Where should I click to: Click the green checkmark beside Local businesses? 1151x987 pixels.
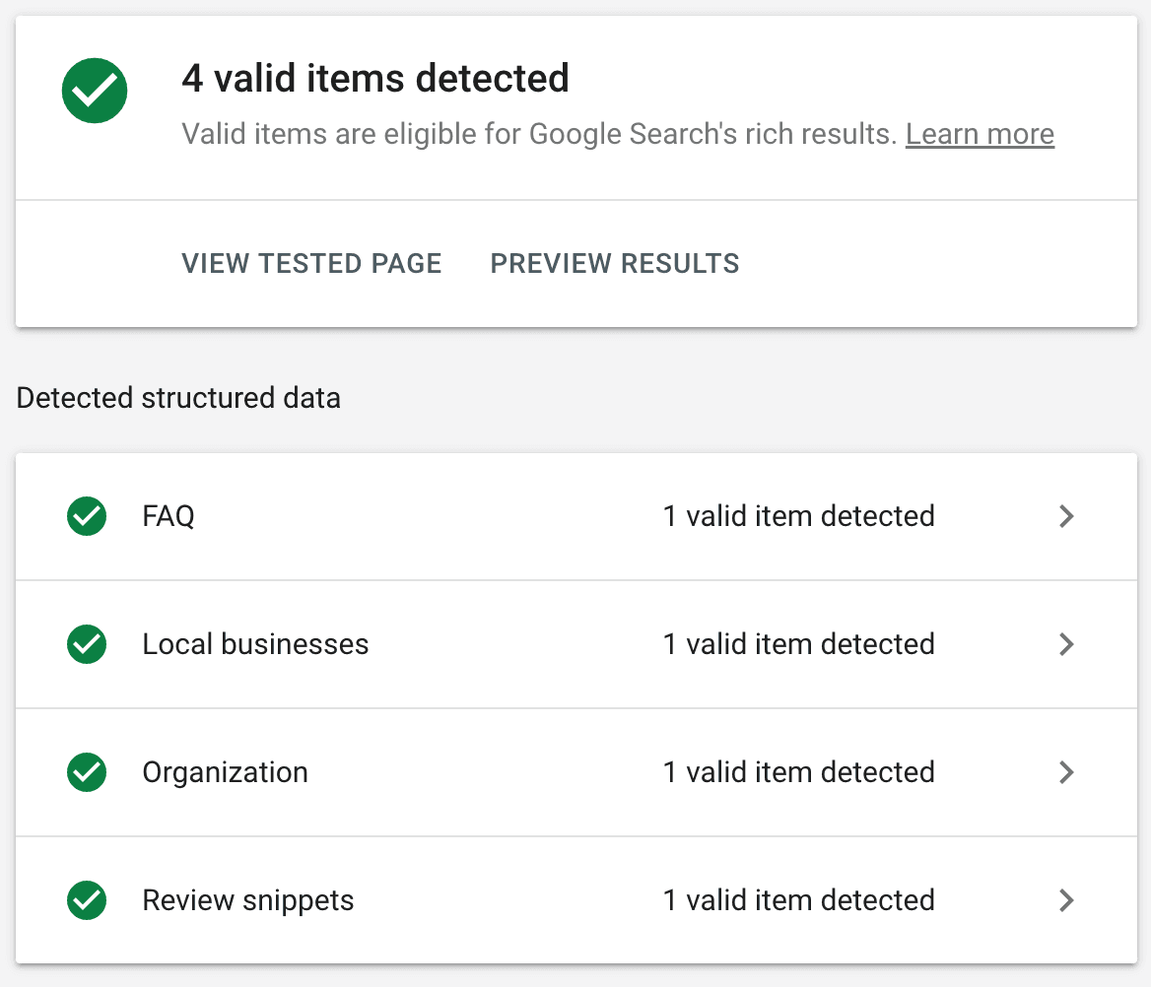point(87,644)
